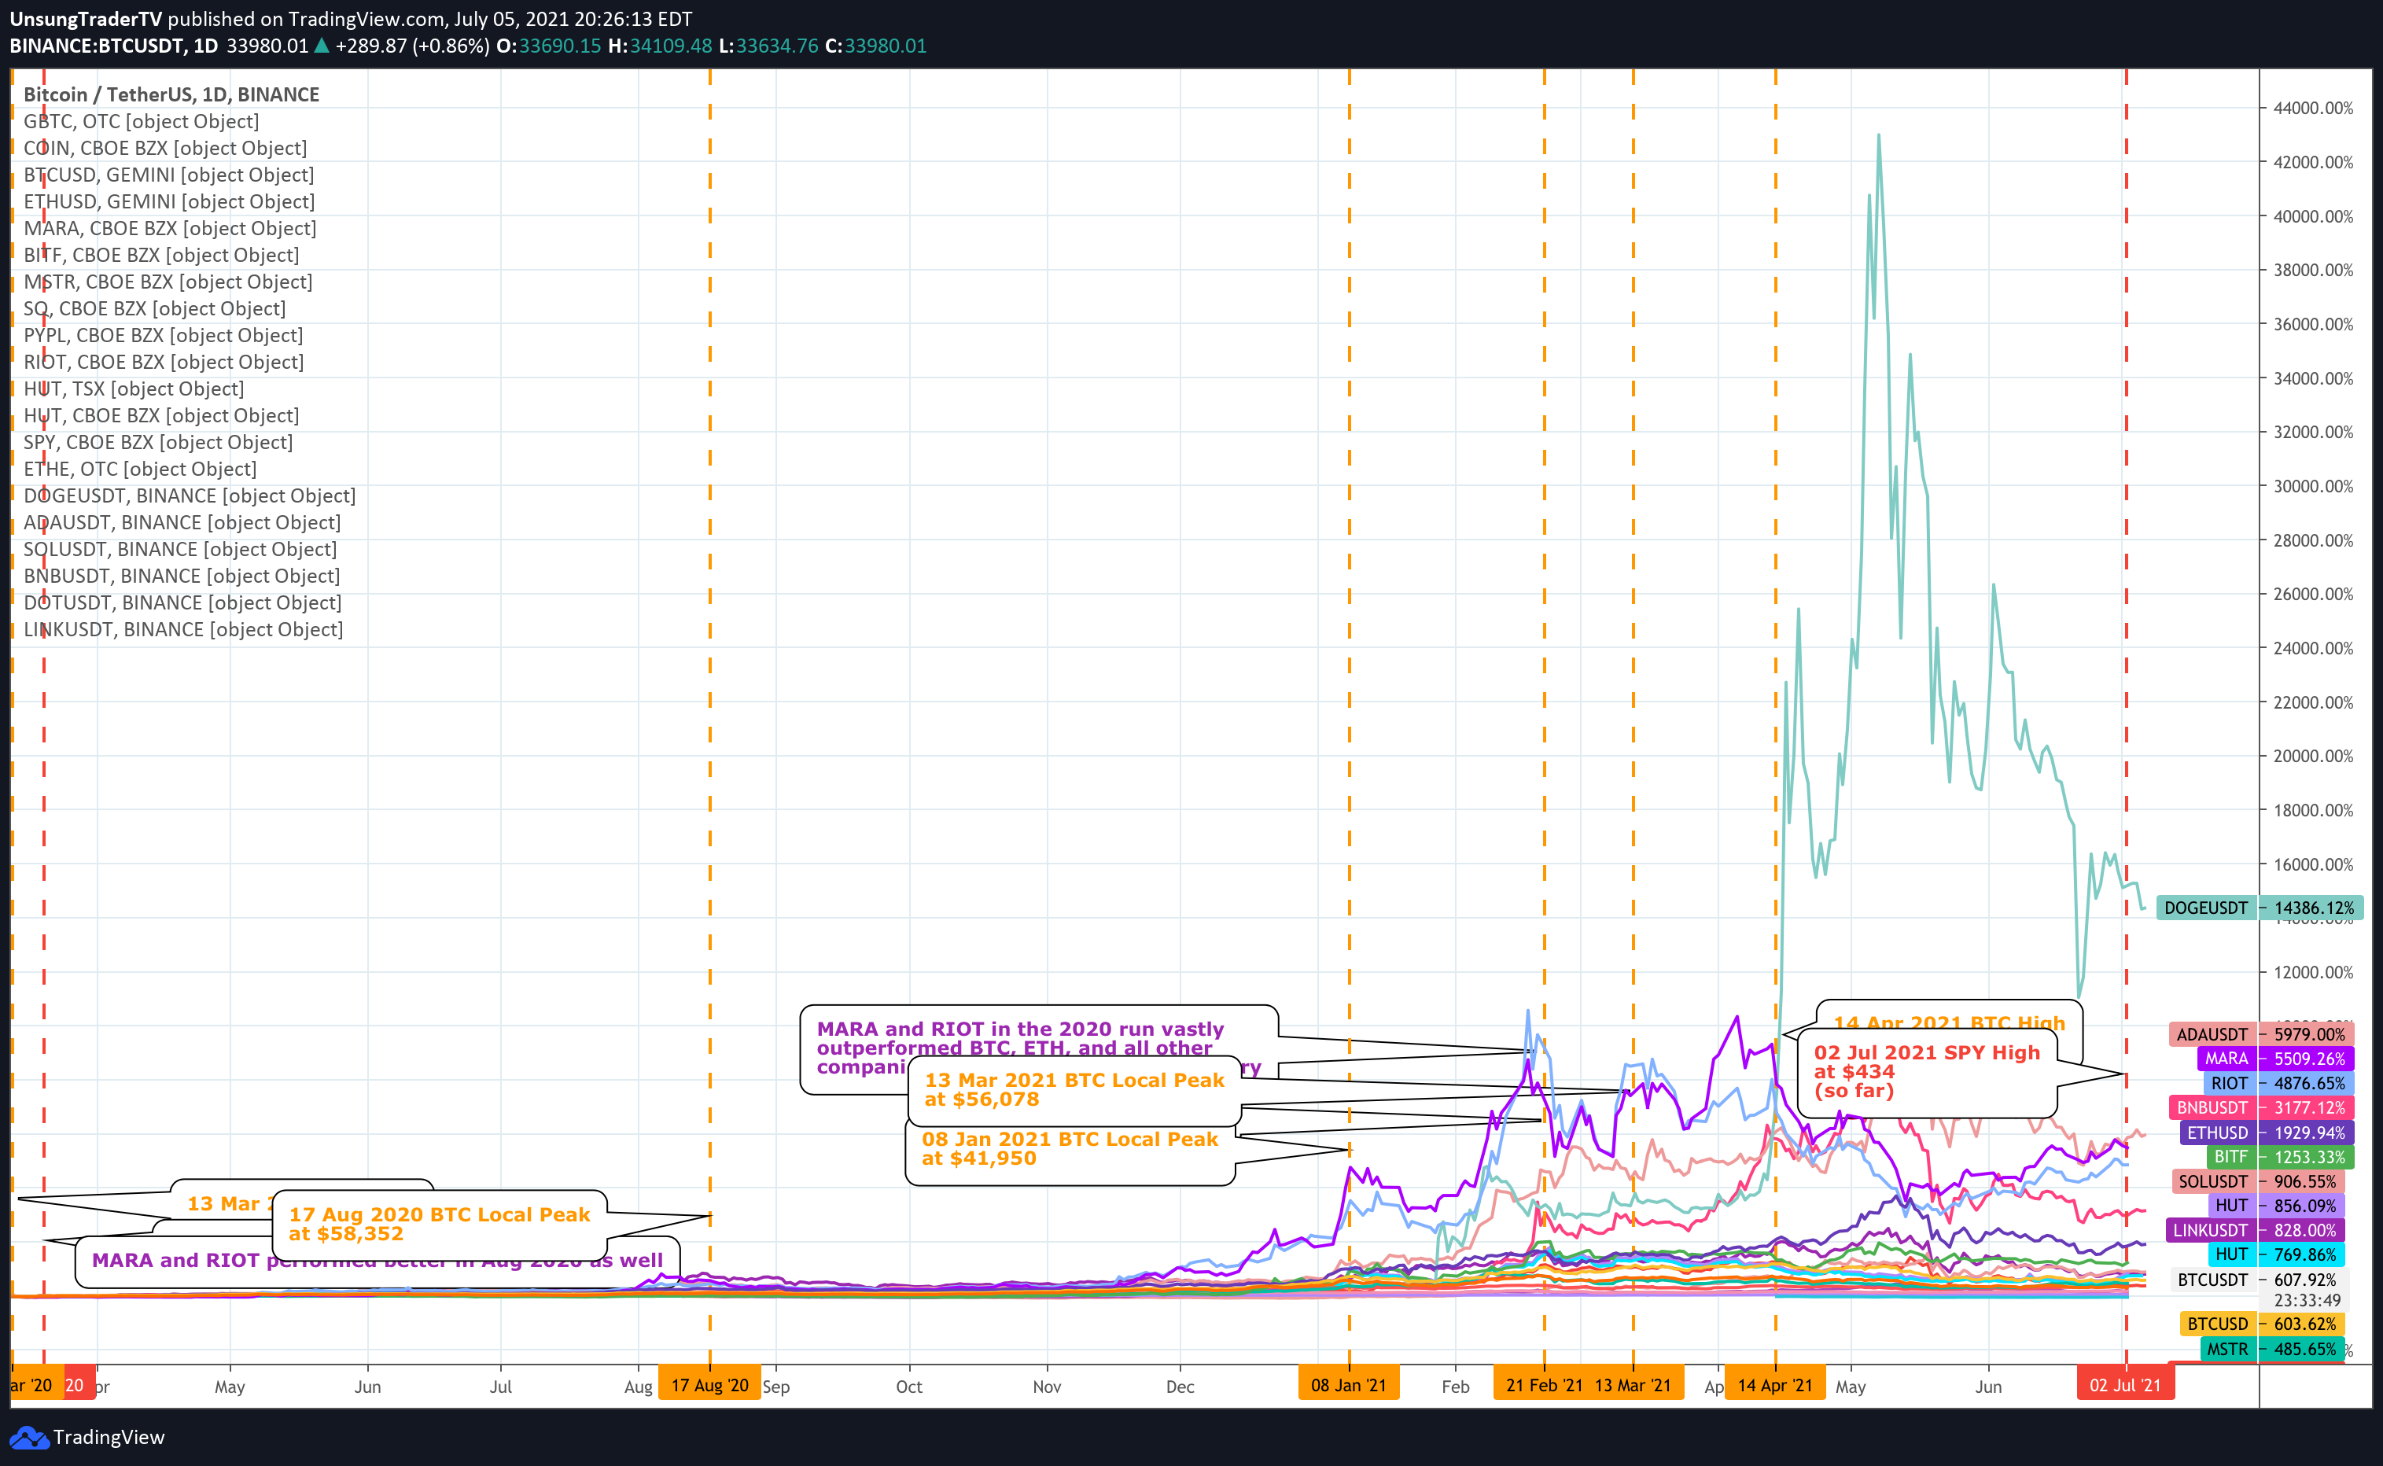Select the 17 Aug 2020 BTC Local Peak callout
2383x1466 pixels.
[x=439, y=1225]
